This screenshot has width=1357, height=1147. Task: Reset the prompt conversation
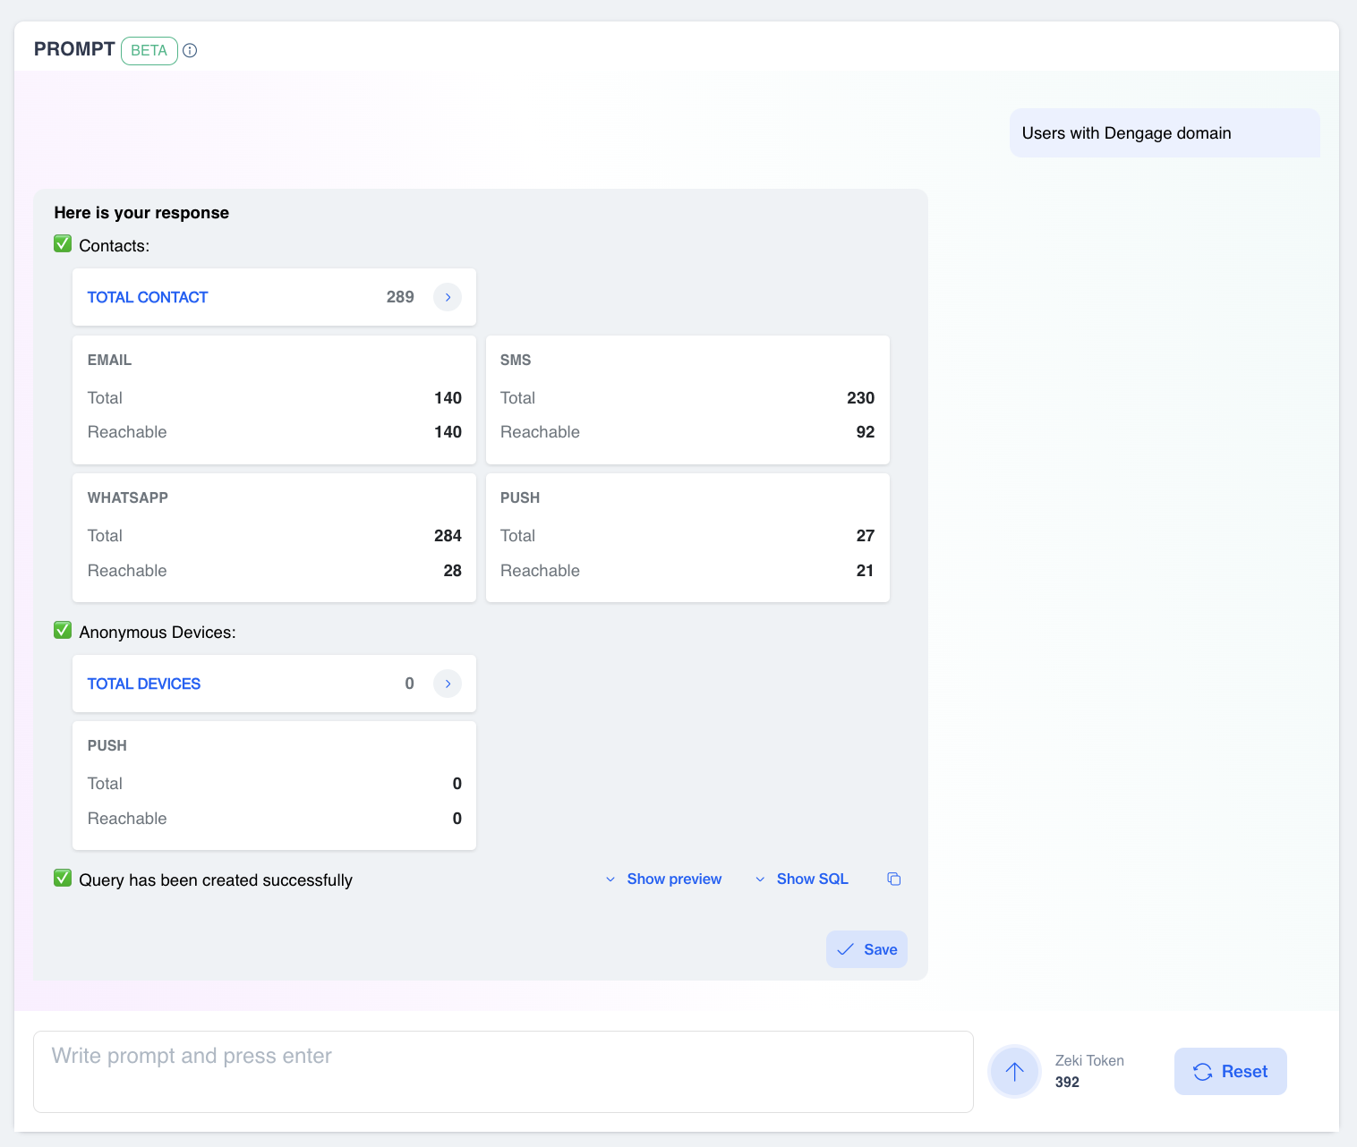[x=1230, y=1071]
